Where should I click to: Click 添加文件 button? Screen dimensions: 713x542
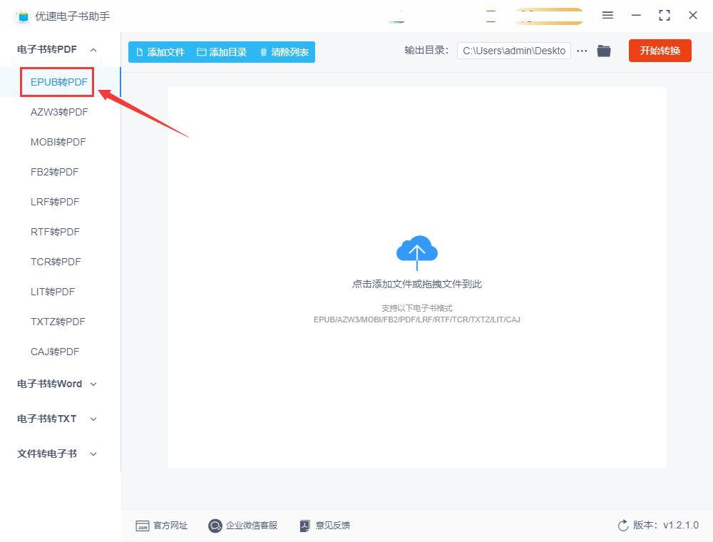(160, 52)
